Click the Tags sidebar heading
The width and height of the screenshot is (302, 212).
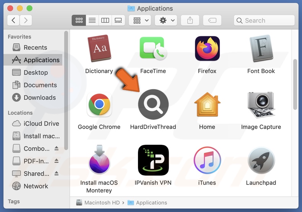(x=14, y=201)
